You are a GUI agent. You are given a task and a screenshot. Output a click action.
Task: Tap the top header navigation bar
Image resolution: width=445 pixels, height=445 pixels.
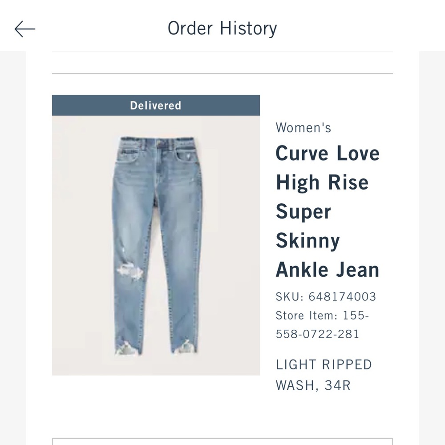point(222,27)
